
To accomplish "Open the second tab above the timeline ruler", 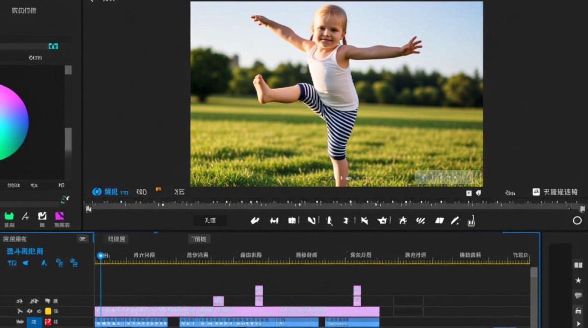I will tap(199, 239).
